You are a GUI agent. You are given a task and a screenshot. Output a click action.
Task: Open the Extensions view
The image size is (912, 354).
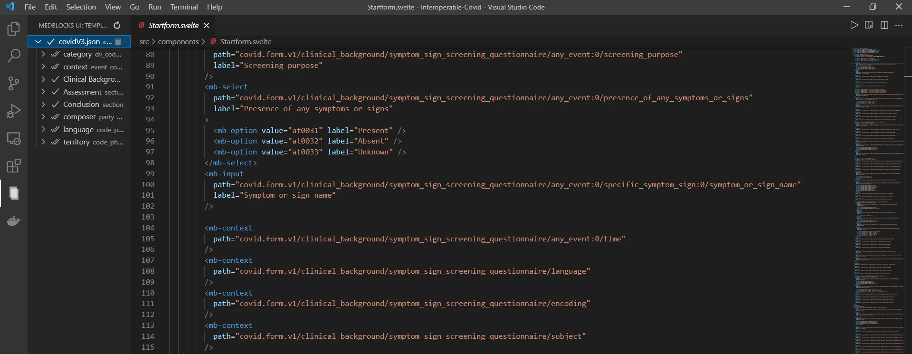pyautogui.click(x=14, y=166)
